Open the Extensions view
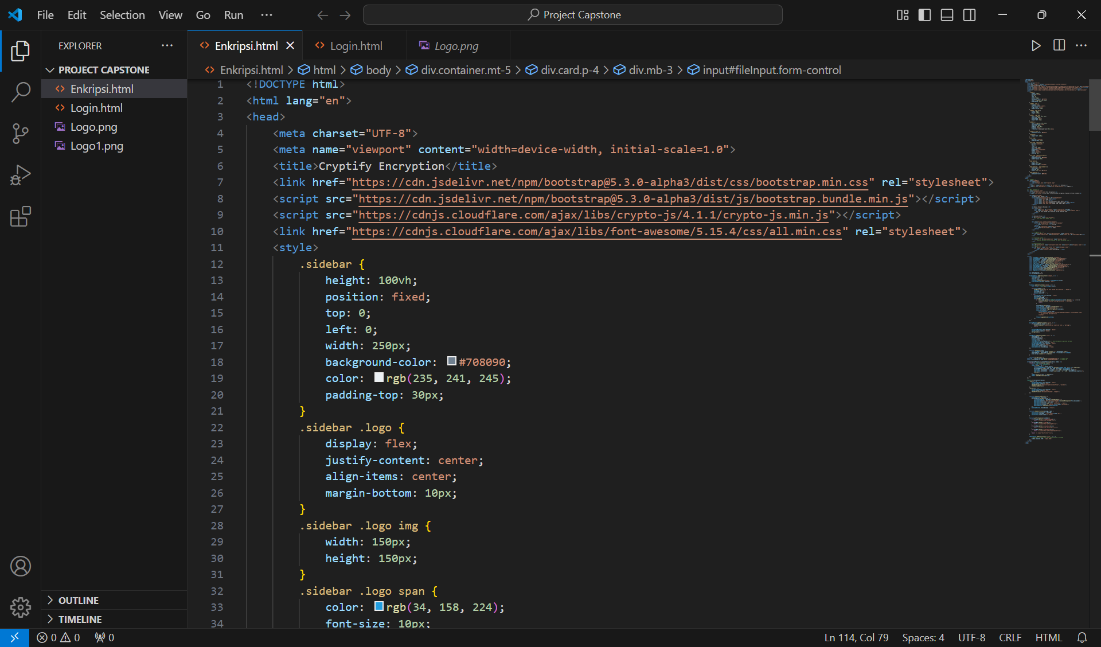The height and width of the screenshot is (647, 1101). pyautogui.click(x=21, y=216)
